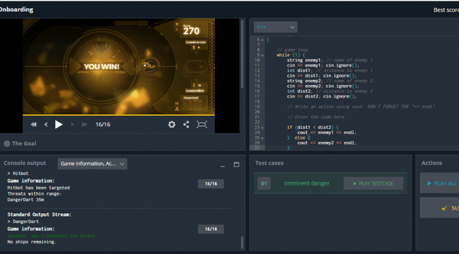Screen dimensions: 459x254
Task: Submit the solution
Action: (439, 208)
